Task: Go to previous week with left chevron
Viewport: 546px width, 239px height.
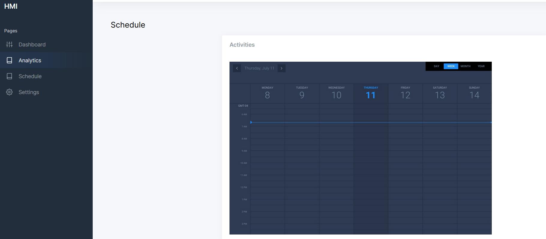Action: click(237, 68)
